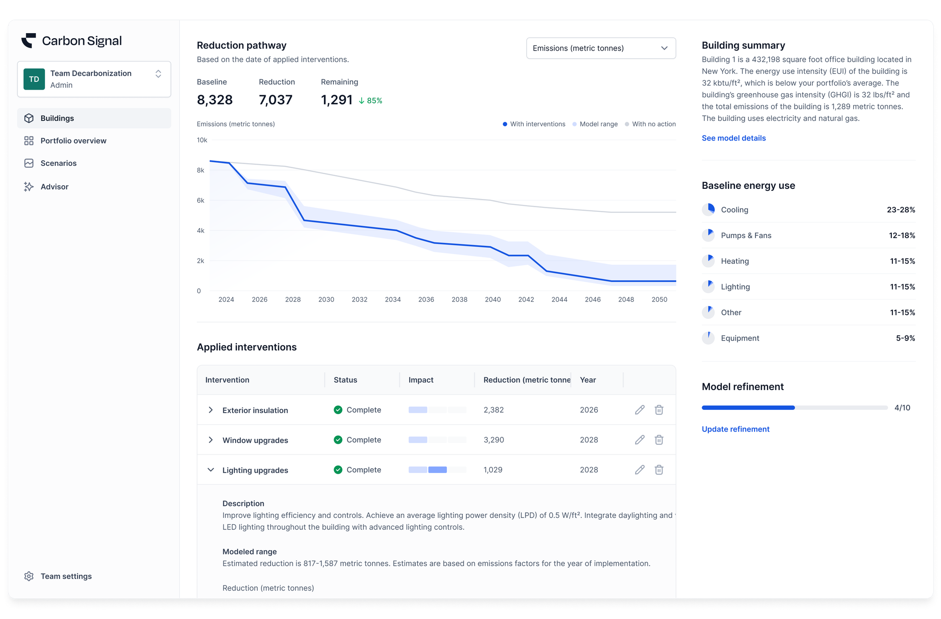This screenshot has height=619, width=941.
Task: Click the Buildings cube icon in sidebar
Action: pos(29,118)
